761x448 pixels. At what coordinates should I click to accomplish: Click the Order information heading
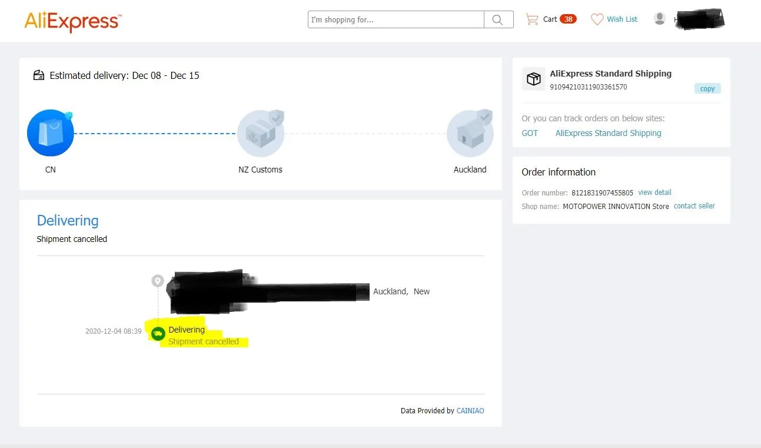559,172
